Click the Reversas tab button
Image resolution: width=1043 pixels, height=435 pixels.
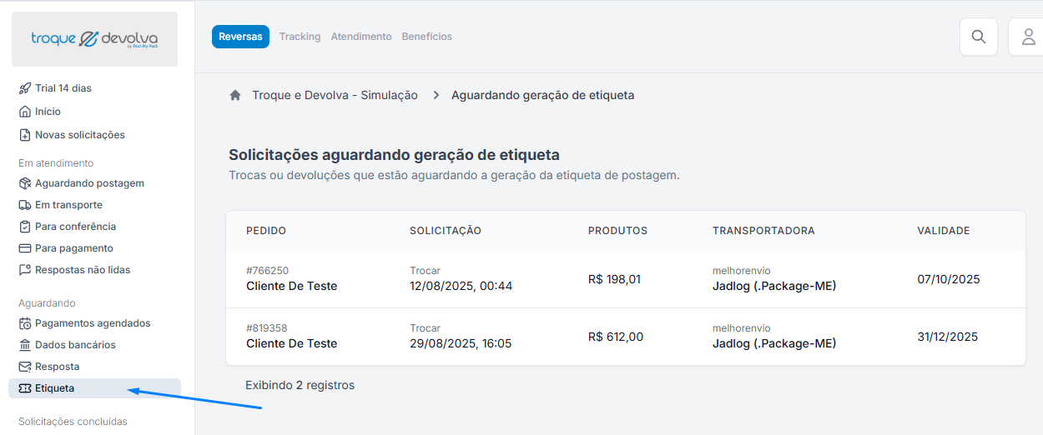[x=240, y=37]
